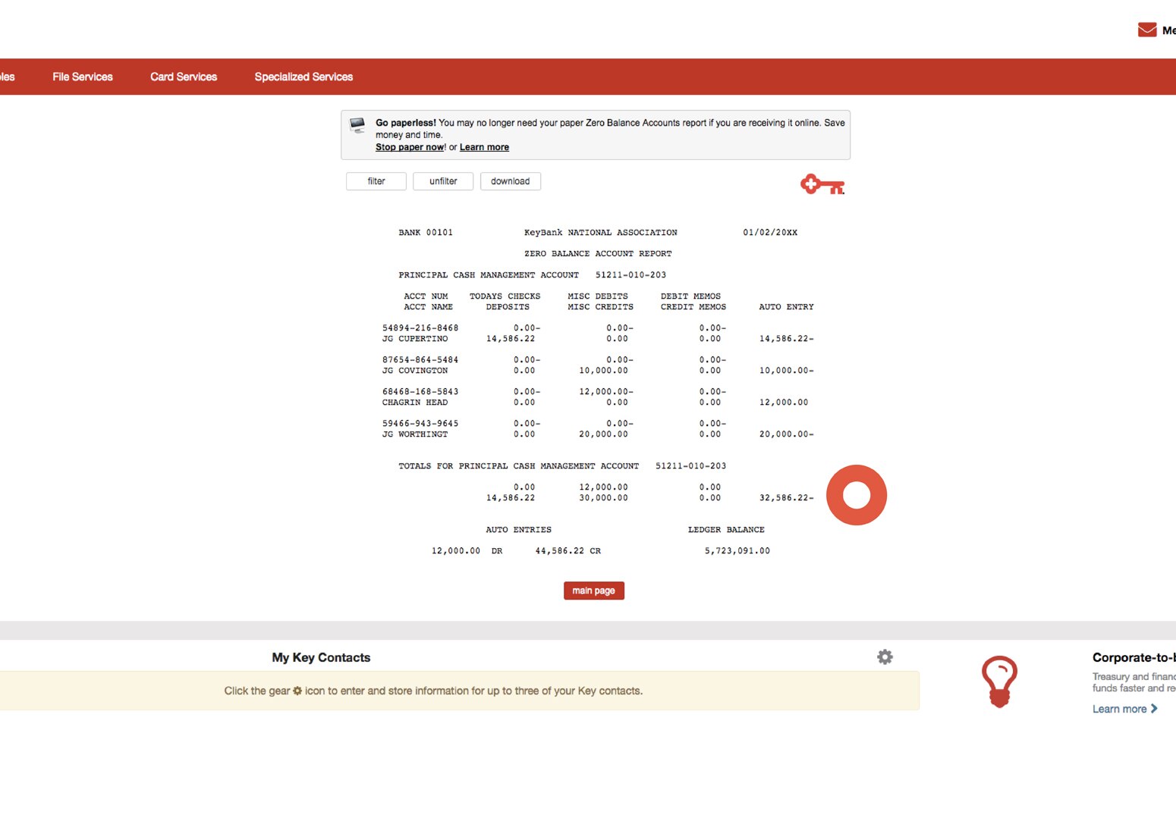Open the File Services menu
This screenshot has height=824, width=1176.
point(82,76)
